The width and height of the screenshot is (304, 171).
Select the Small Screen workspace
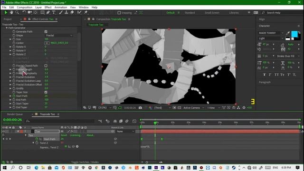(x=212, y=13)
